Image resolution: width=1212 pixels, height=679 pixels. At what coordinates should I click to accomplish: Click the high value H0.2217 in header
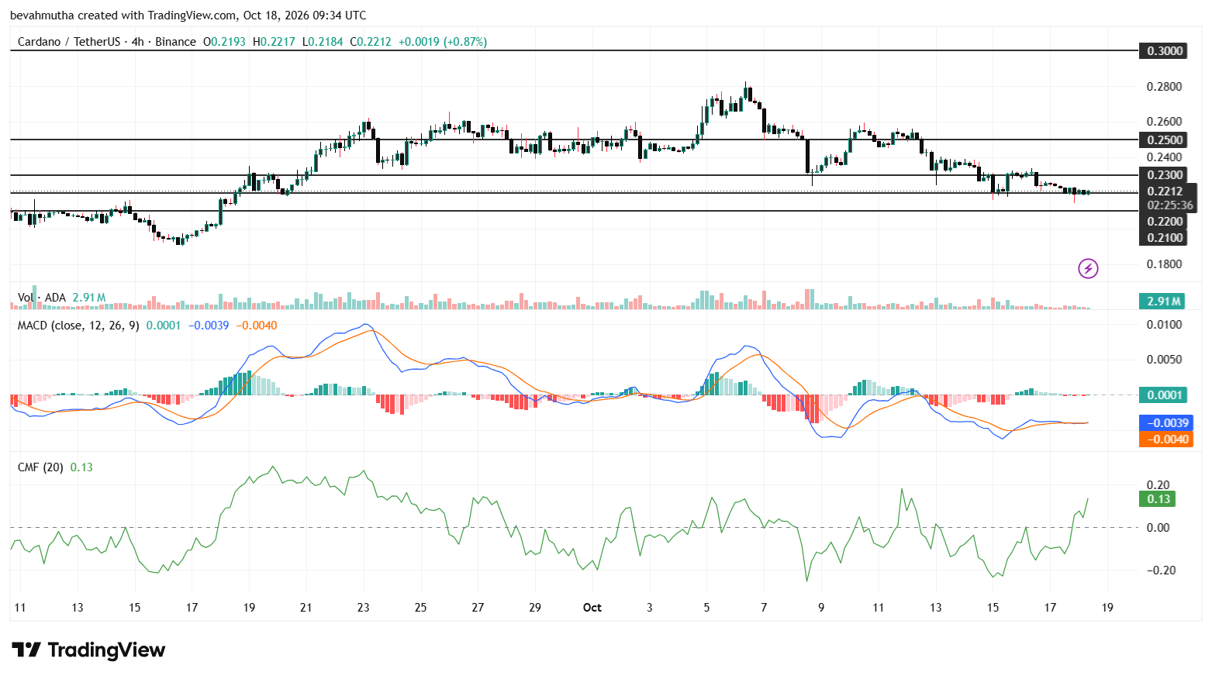274,42
